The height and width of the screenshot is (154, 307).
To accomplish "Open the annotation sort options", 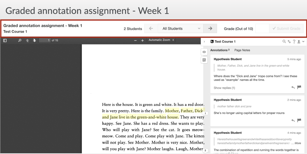I will [x=289, y=42].
